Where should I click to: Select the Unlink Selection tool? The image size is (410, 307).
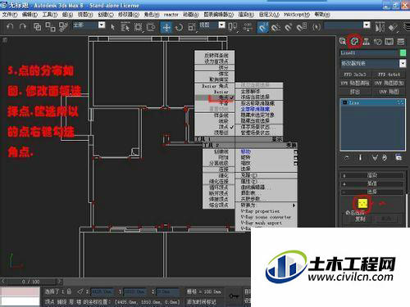click(x=50, y=27)
